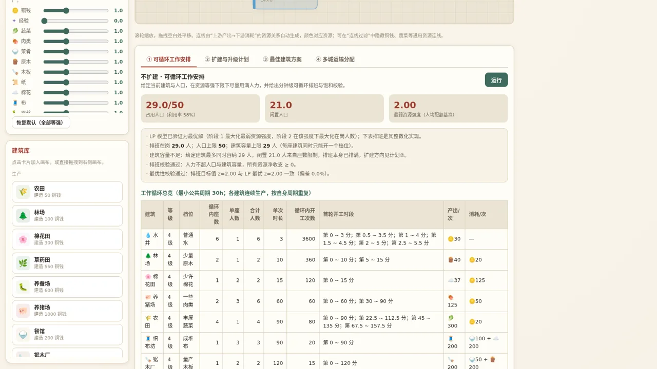Image resolution: width=657 pixels, height=369 pixels.
Task: Adjust the 木板 weight slider
Action: point(76,72)
